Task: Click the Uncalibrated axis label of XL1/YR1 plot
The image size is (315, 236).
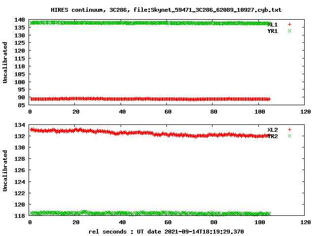Action: click(5, 62)
